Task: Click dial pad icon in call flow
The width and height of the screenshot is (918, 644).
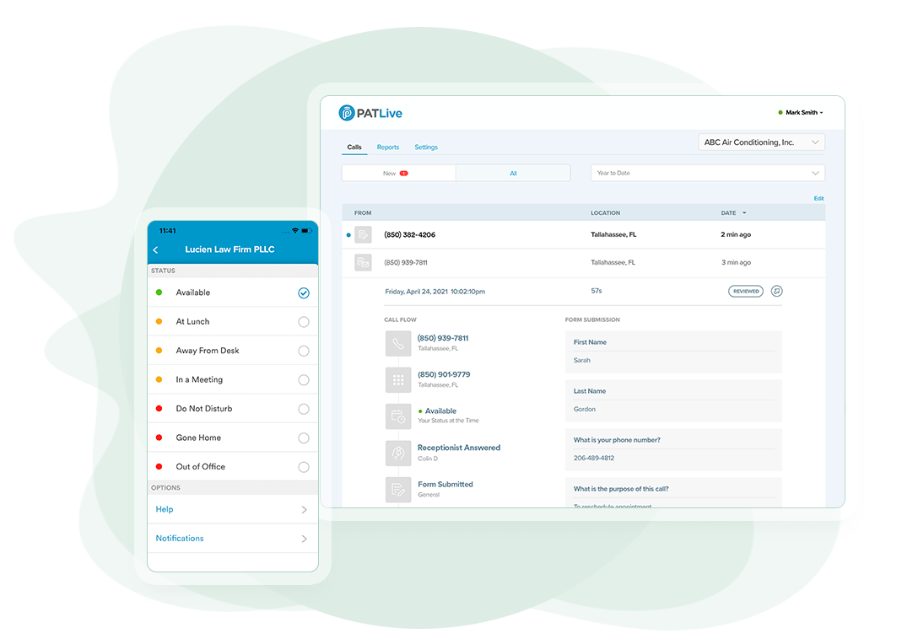Action: pyautogui.click(x=398, y=380)
